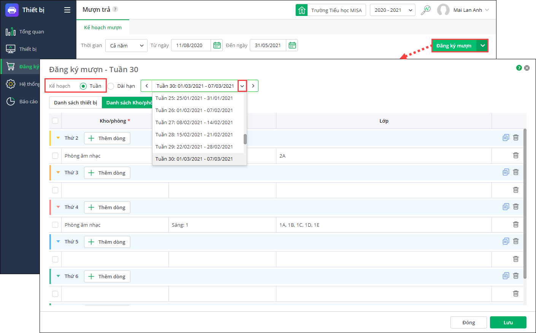Click Thêm dòng for Thứ 4
This screenshot has height=333, width=536.
[x=107, y=207]
